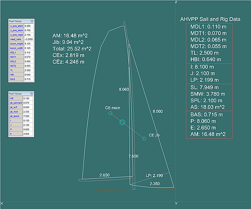The height and width of the screenshot is (209, 251).
Task: Click the BAS value field
Action: click(x=29, y=79)
